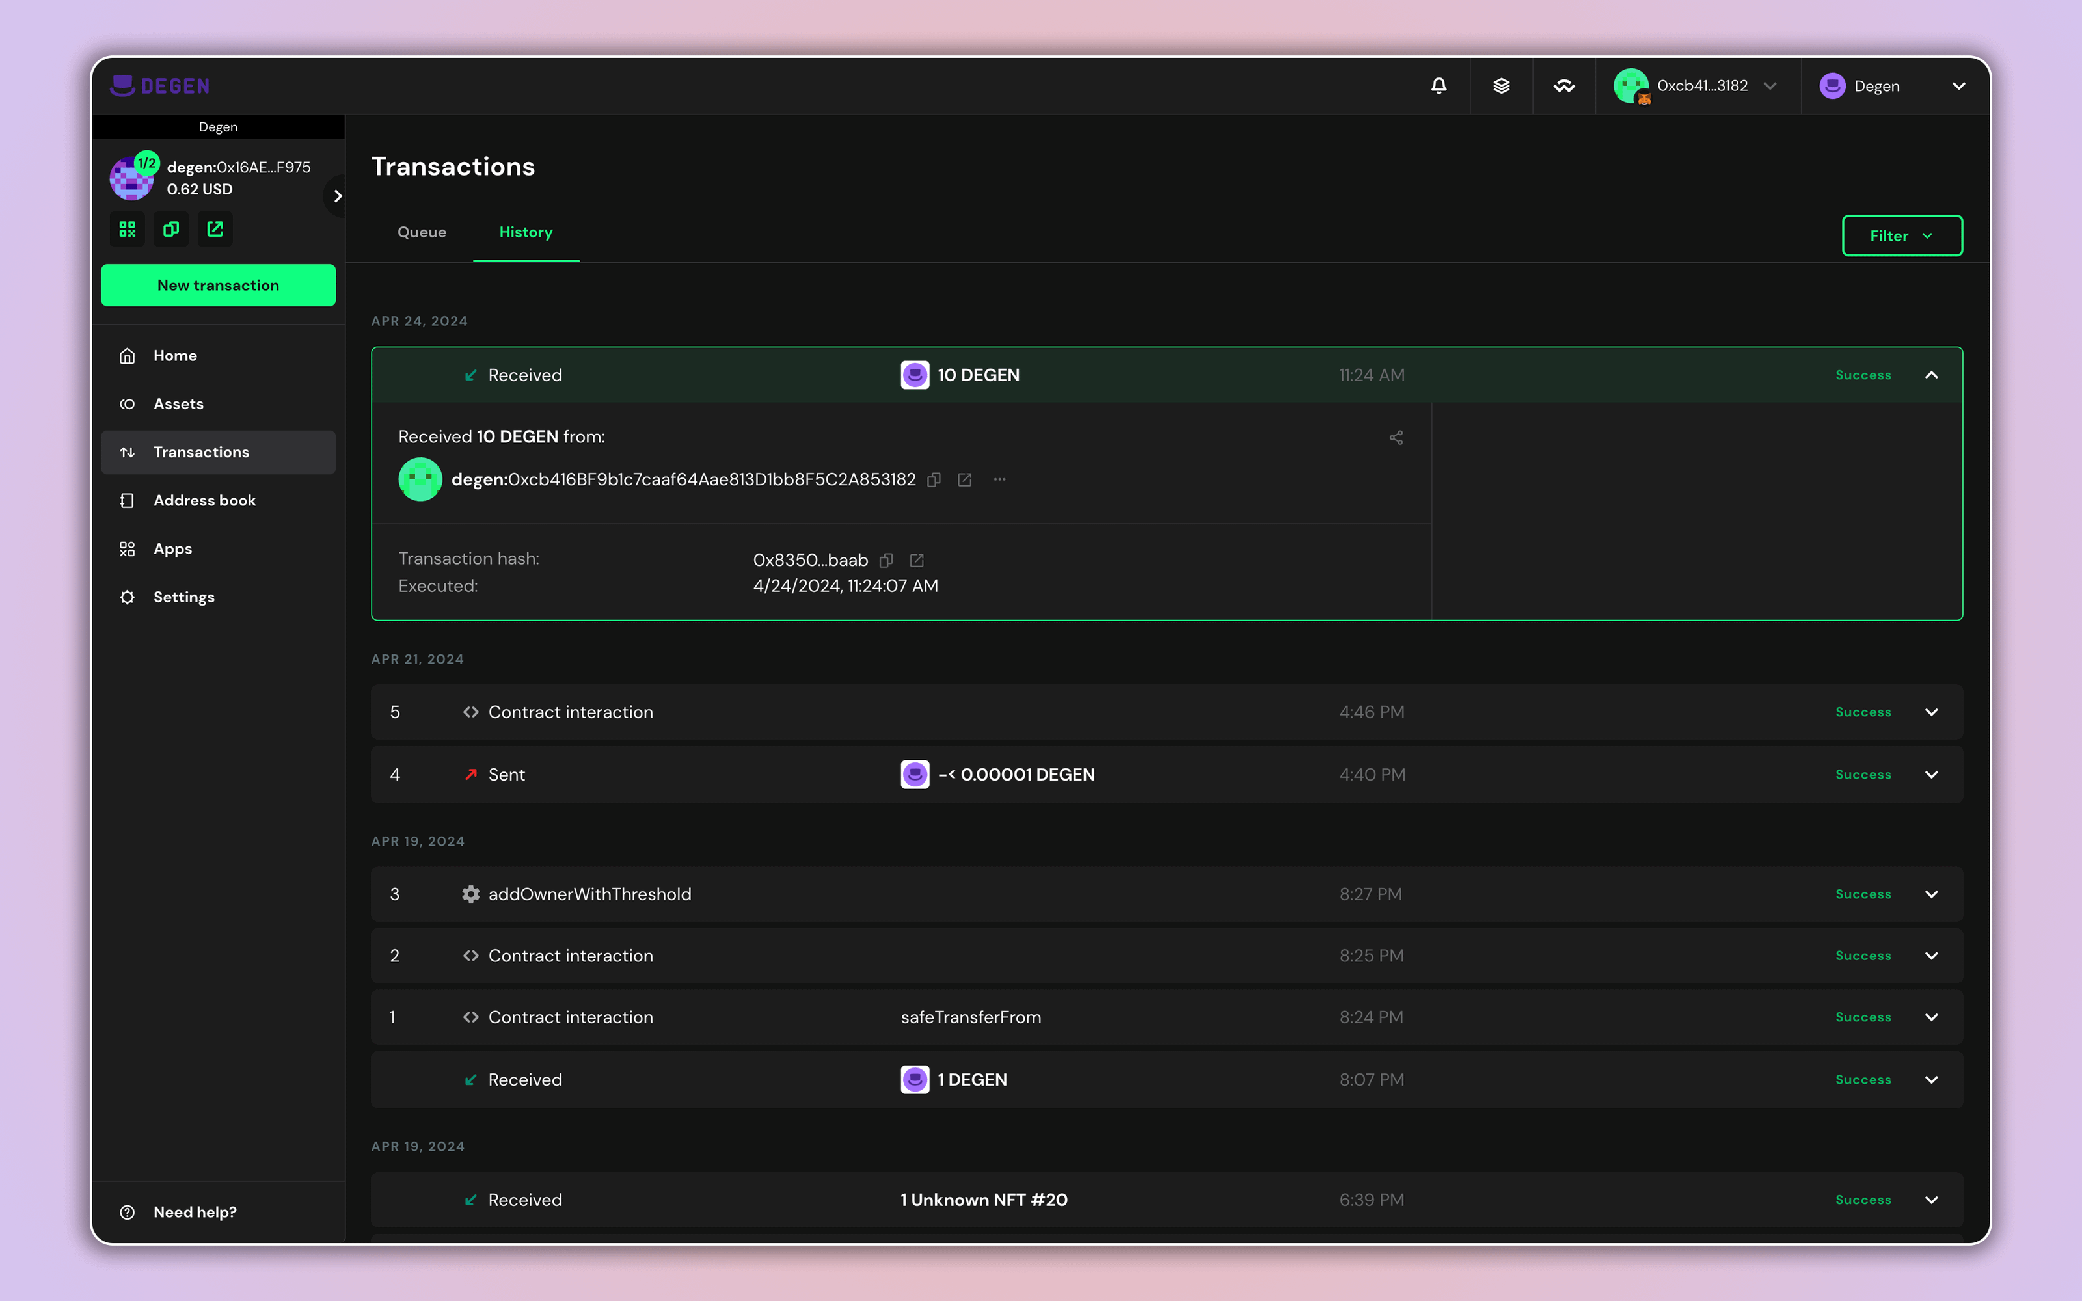Image resolution: width=2082 pixels, height=1301 pixels.
Task: Click the Address book icon
Action: click(128, 500)
